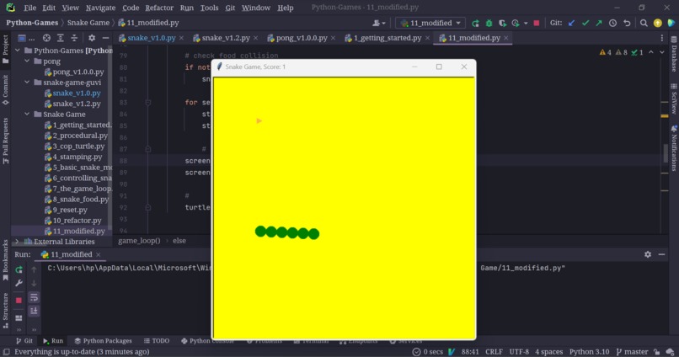This screenshot has height=357, width=679.
Task: Open the Navigate menu
Action: click(100, 8)
